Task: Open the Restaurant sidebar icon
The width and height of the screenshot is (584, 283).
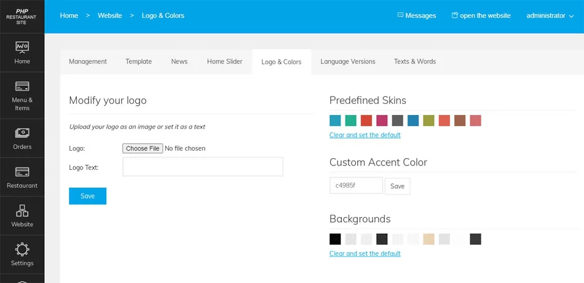Action: 22,172
